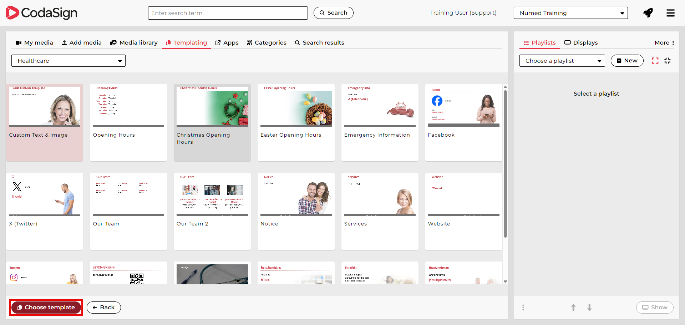685x325 pixels.
Task: Click the CodaSign logo
Action: click(41, 13)
